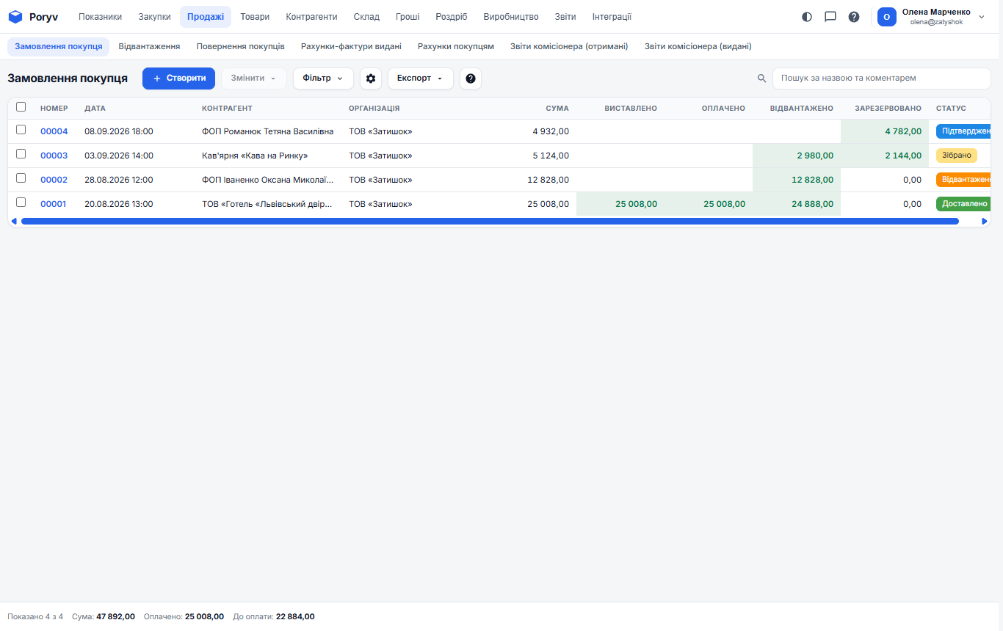
Task: Expand the Фільтр dropdown
Action: [323, 79]
